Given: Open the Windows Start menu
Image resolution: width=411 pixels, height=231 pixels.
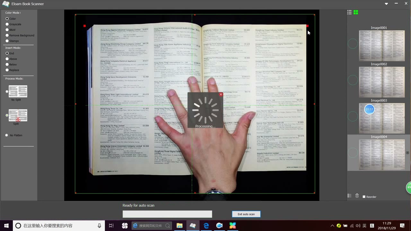Looking at the screenshot, I should click(x=6, y=226).
